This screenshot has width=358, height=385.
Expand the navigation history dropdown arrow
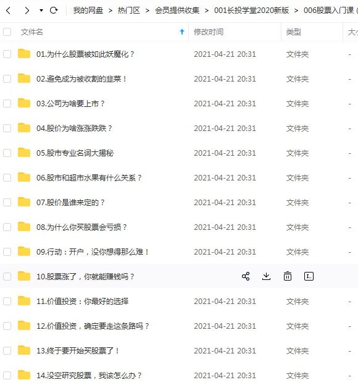[41, 11]
